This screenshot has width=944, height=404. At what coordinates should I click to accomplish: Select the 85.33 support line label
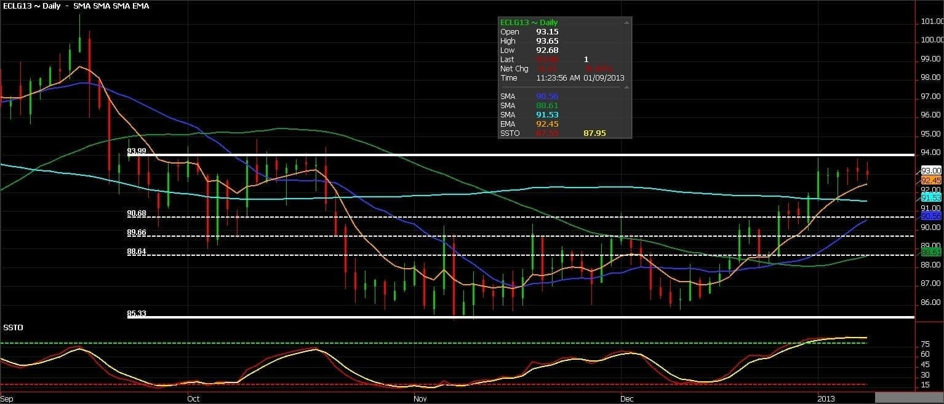tap(136, 314)
